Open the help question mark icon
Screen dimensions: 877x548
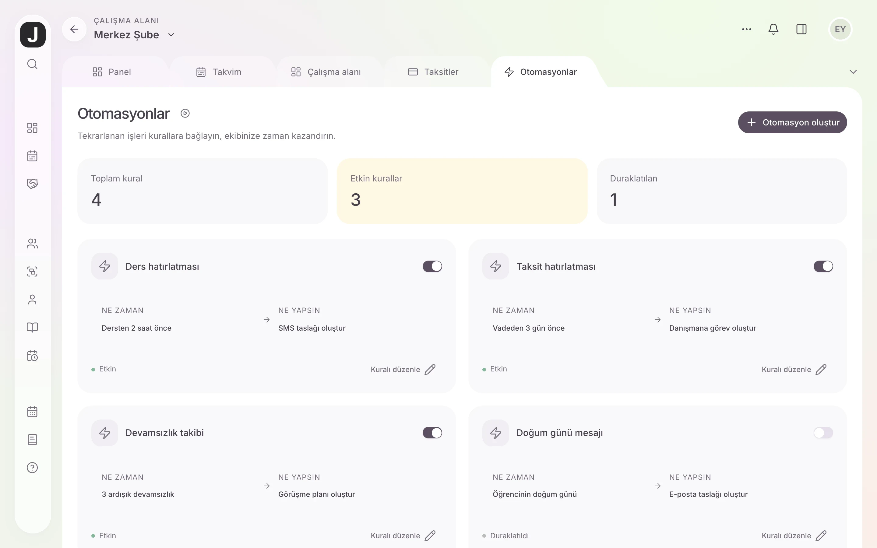tap(32, 468)
